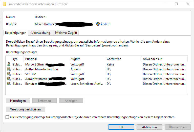
Task: Select the Berechtigungen tab
Action: pos(16,33)
